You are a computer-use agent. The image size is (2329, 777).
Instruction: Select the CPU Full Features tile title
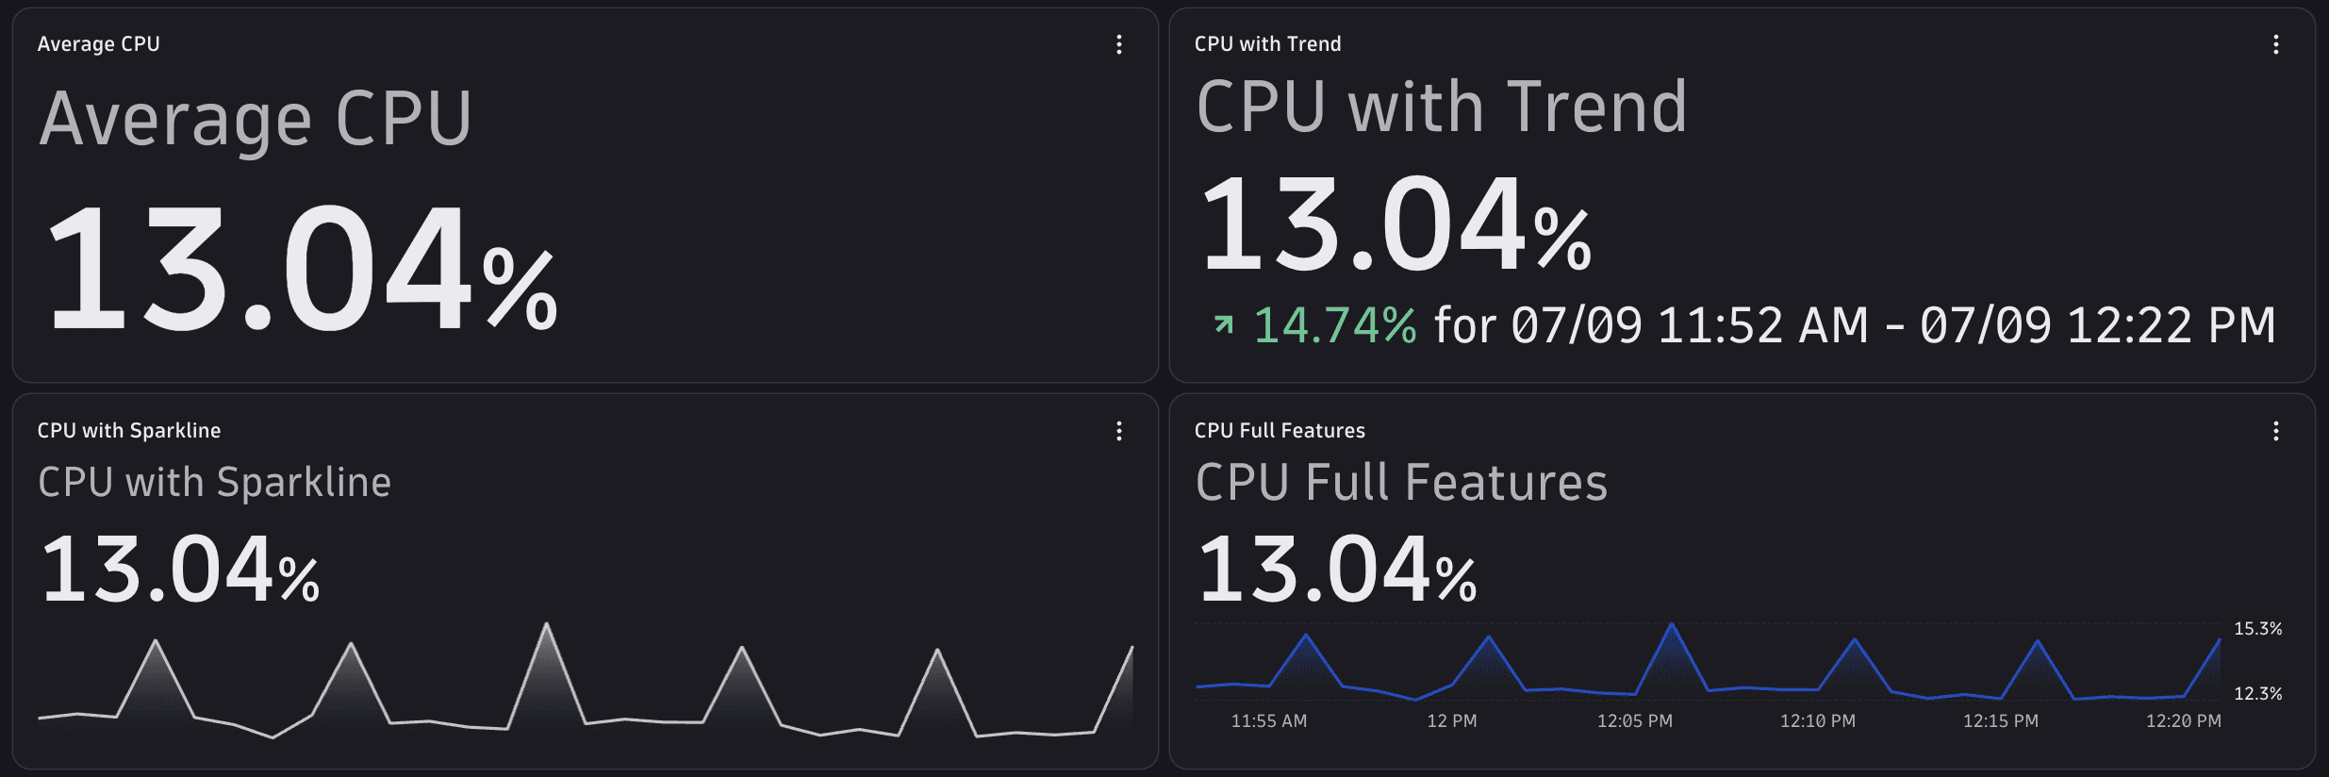[1280, 431]
